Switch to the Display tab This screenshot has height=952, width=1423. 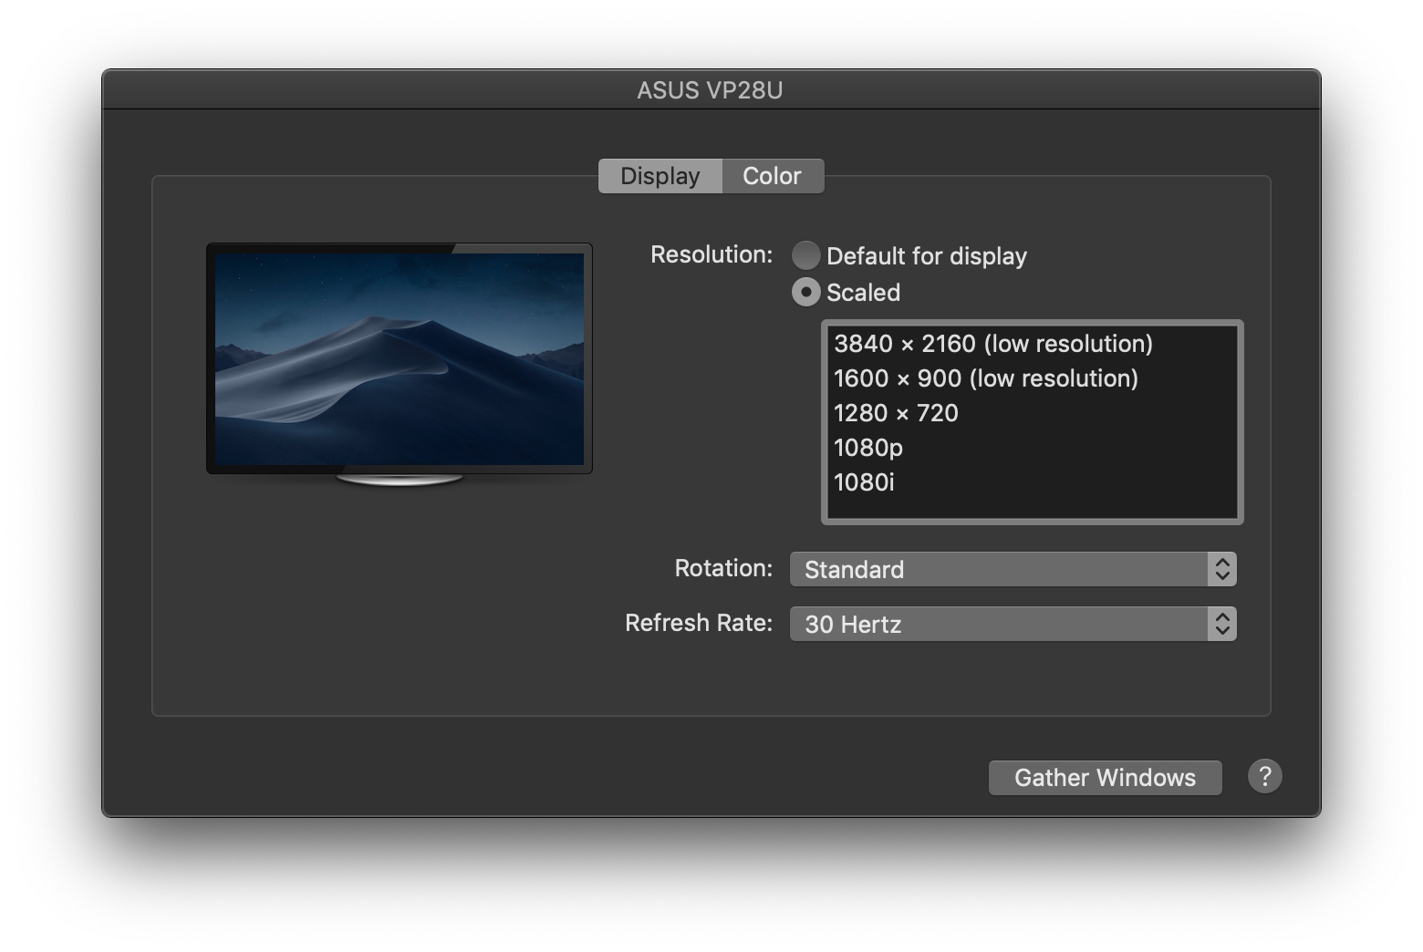coord(660,176)
